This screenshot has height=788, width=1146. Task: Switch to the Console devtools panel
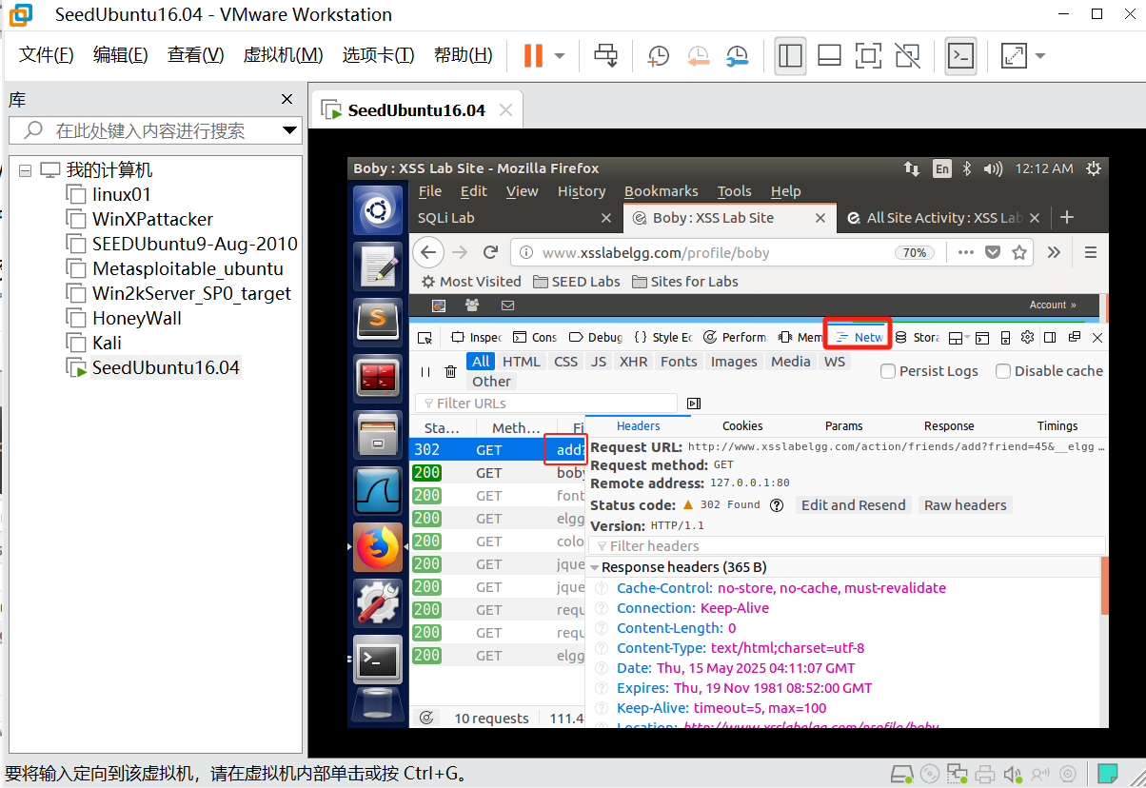[535, 337]
